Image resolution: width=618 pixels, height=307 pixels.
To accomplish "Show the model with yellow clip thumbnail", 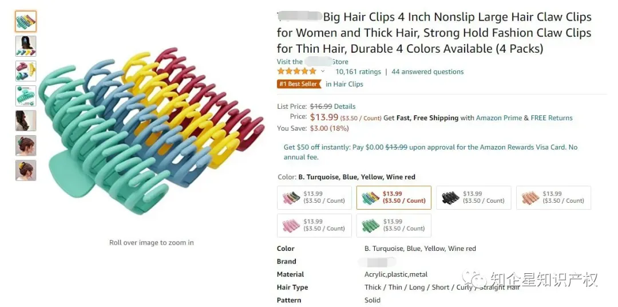I will coord(26,170).
